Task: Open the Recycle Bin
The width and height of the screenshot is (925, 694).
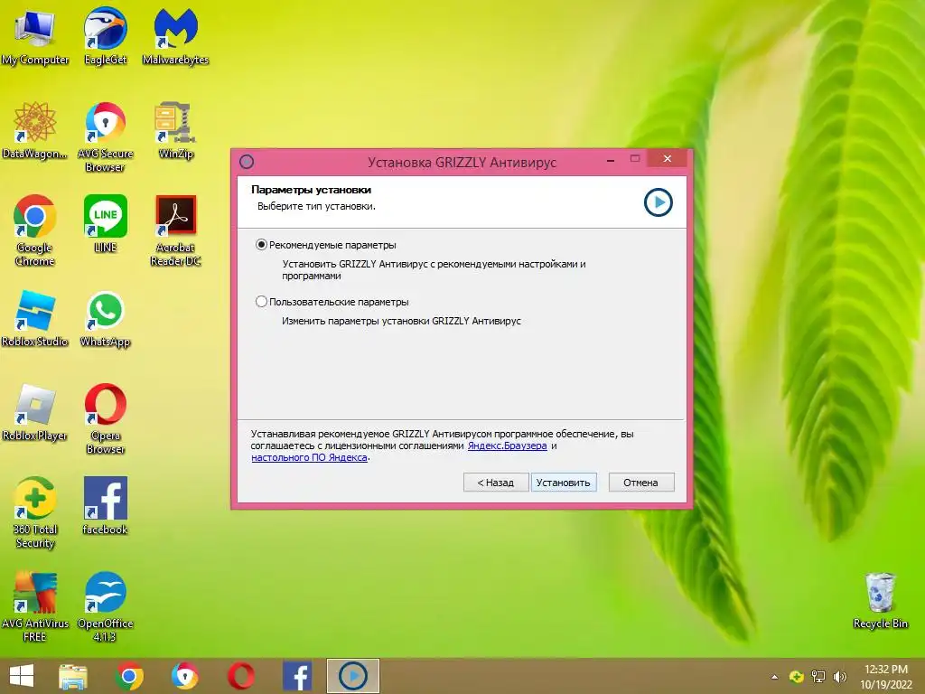Action: 880,601
